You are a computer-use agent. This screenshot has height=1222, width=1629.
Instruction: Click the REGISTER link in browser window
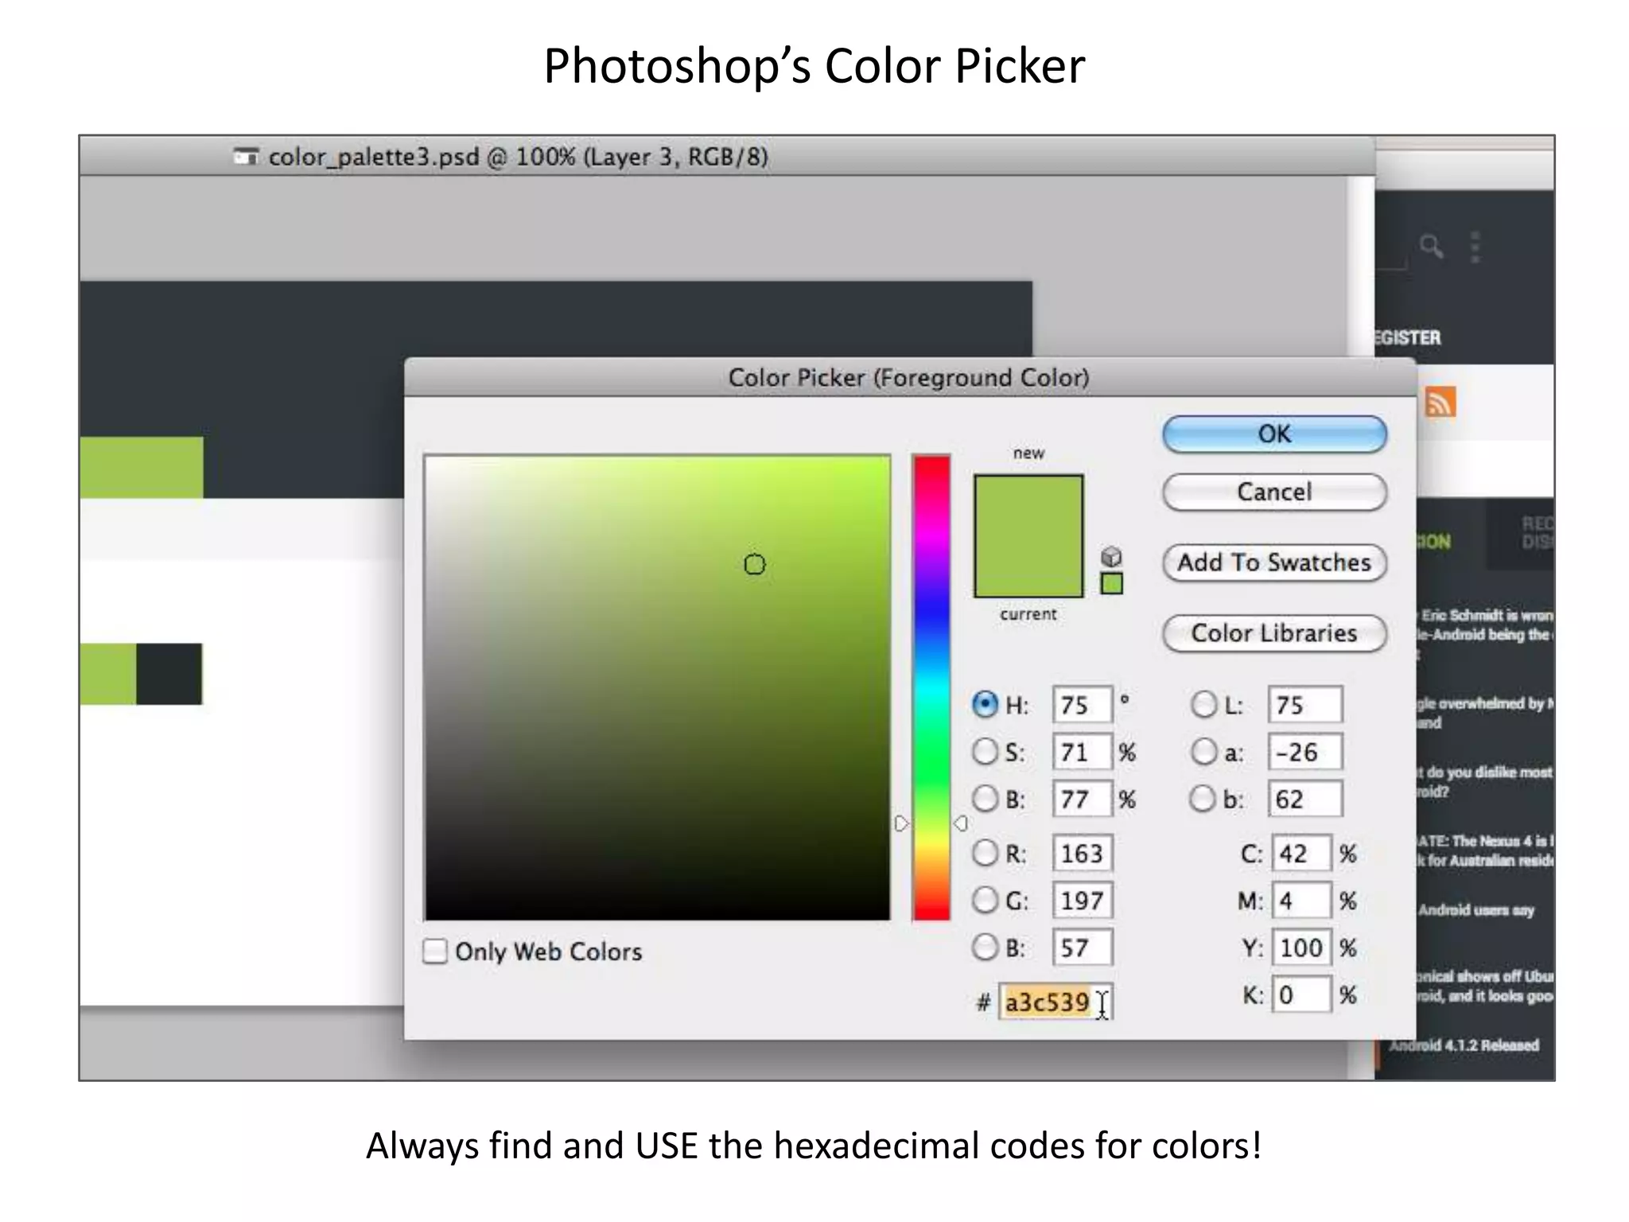(x=1408, y=337)
